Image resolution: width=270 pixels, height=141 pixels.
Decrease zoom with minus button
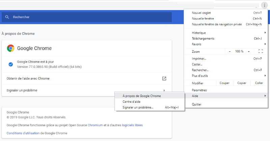(230, 51)
